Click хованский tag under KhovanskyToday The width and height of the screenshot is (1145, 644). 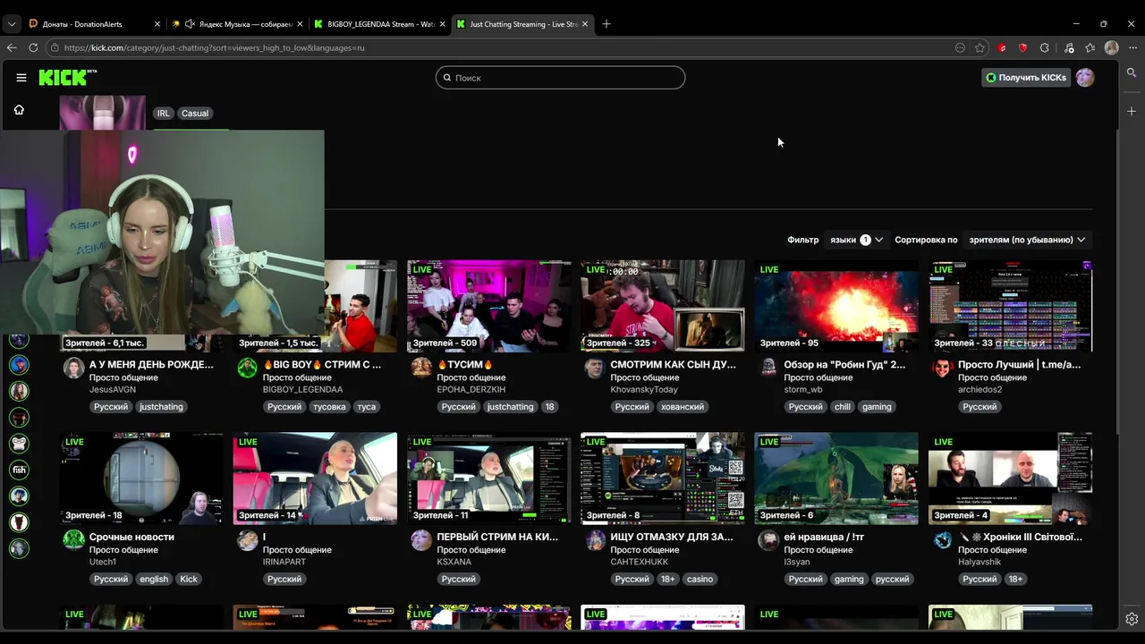(x=683, y=407)
